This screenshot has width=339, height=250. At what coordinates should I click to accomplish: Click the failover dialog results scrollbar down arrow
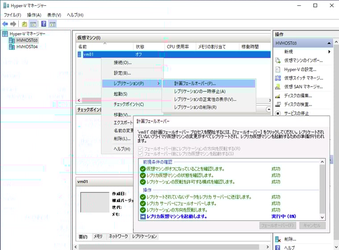[x=322, y=217]
